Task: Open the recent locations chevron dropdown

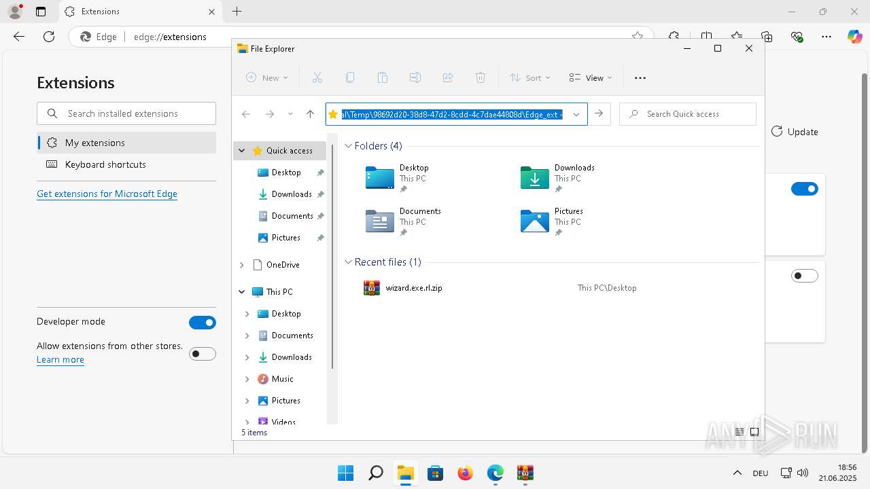Action: (290, 114)
